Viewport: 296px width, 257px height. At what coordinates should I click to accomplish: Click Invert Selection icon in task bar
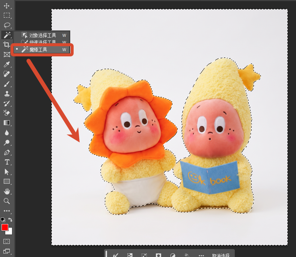pos(130,255)
